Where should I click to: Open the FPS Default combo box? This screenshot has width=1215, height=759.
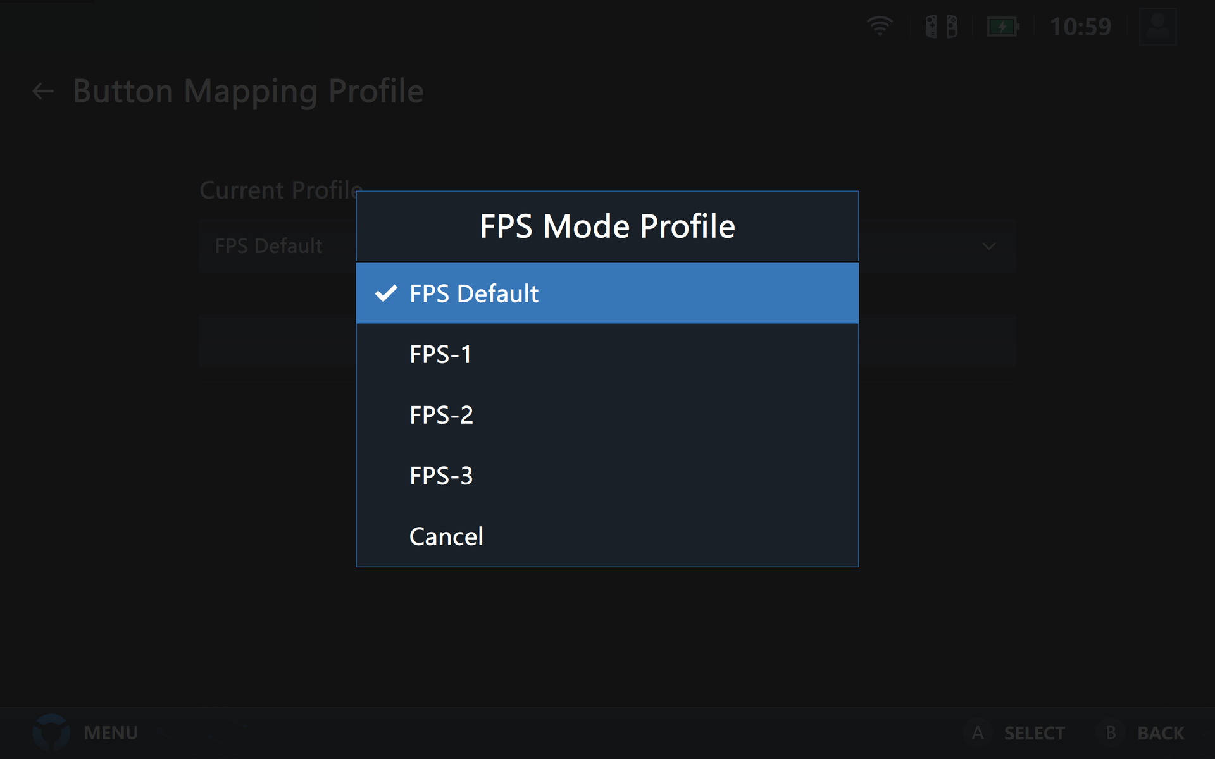point(278,246)
